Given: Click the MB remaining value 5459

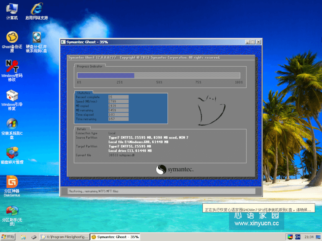Looking at the screenshot, I should pyautogui.click(x=118, y=110).
